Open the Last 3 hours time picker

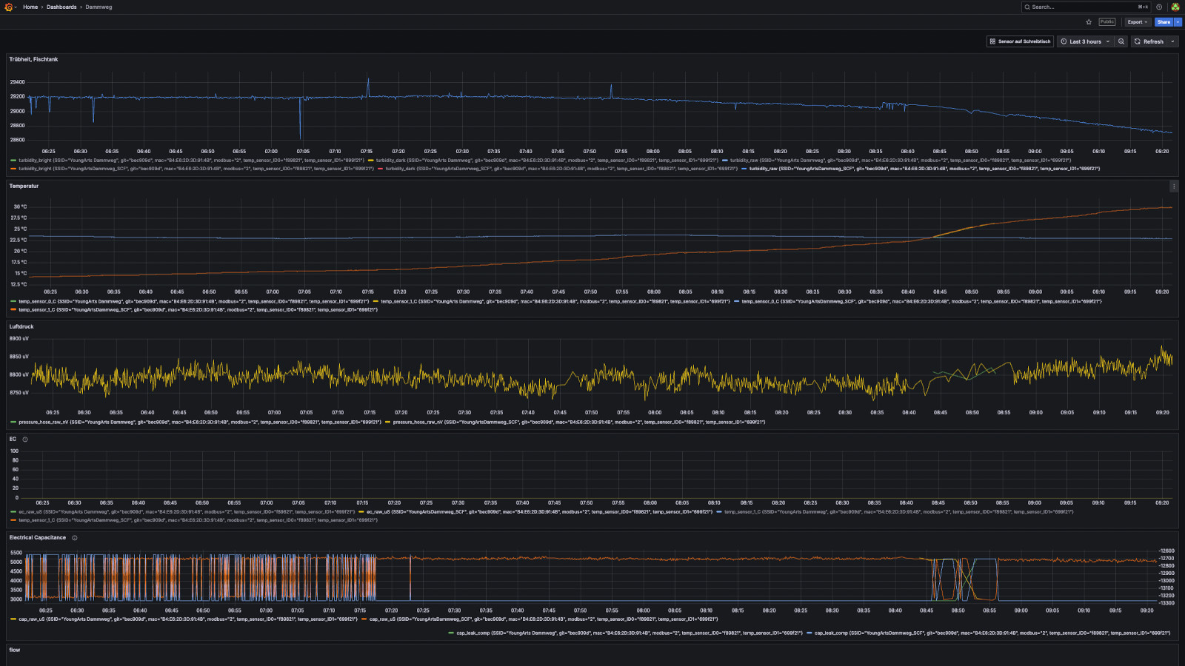pos(1085,41)
